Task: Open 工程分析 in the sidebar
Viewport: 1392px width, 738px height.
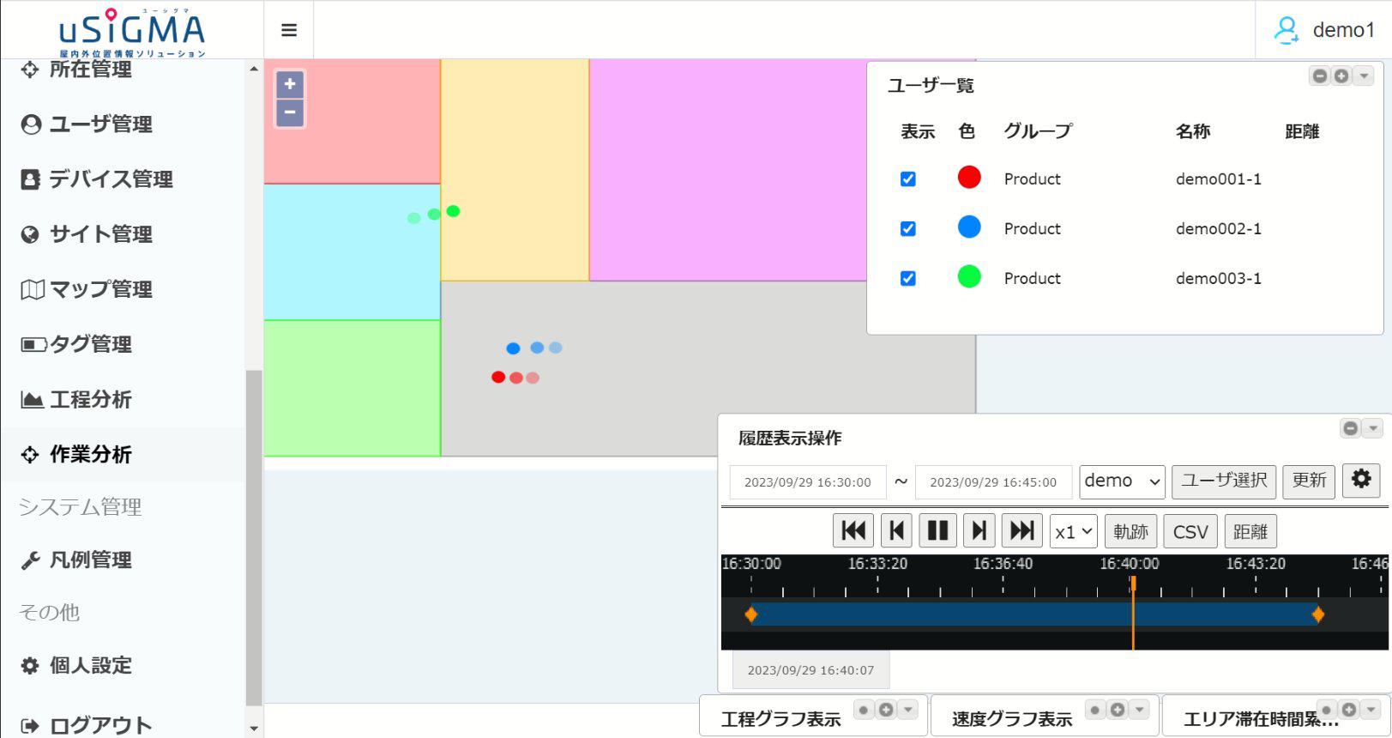Action: [76, 399]
